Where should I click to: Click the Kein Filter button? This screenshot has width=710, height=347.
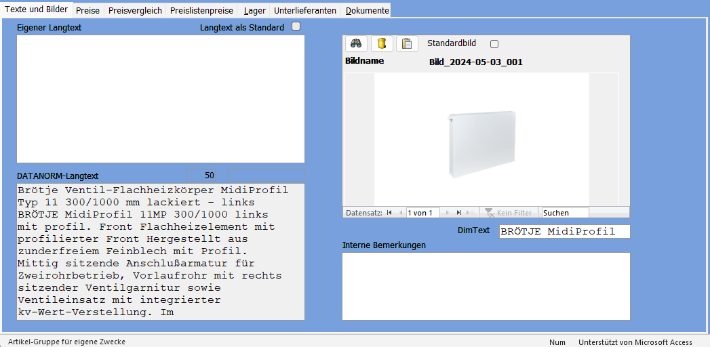click(x=509, y=213)
